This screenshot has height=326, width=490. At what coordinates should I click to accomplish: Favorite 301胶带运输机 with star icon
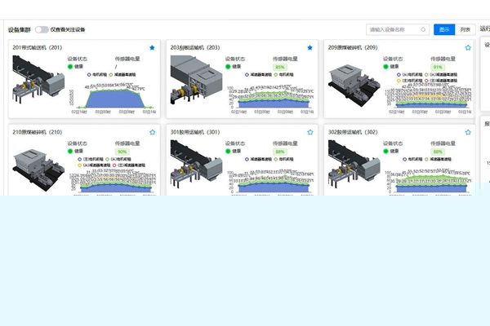tap(310, 132)
